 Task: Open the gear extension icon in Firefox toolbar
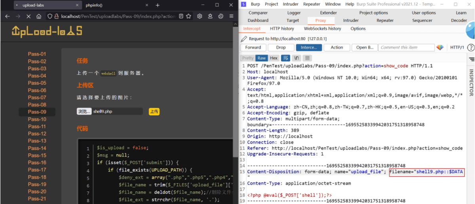tap(200, 16)
